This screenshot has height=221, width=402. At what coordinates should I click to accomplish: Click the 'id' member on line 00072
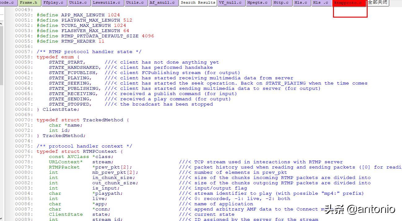tap(64, 130)
